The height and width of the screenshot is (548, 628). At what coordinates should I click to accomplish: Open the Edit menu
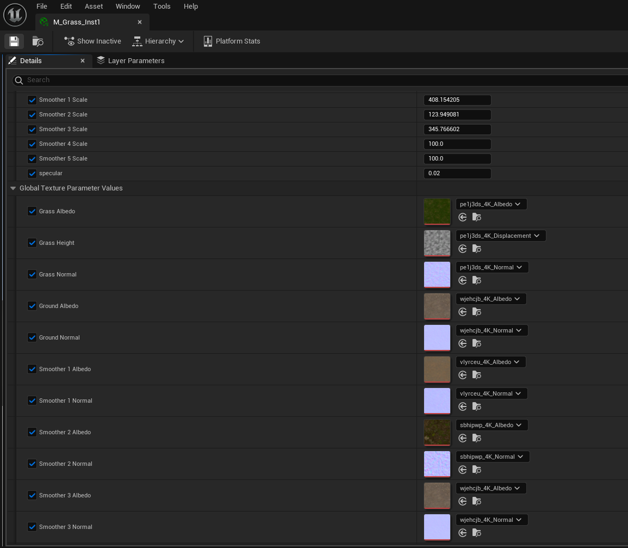66,7
